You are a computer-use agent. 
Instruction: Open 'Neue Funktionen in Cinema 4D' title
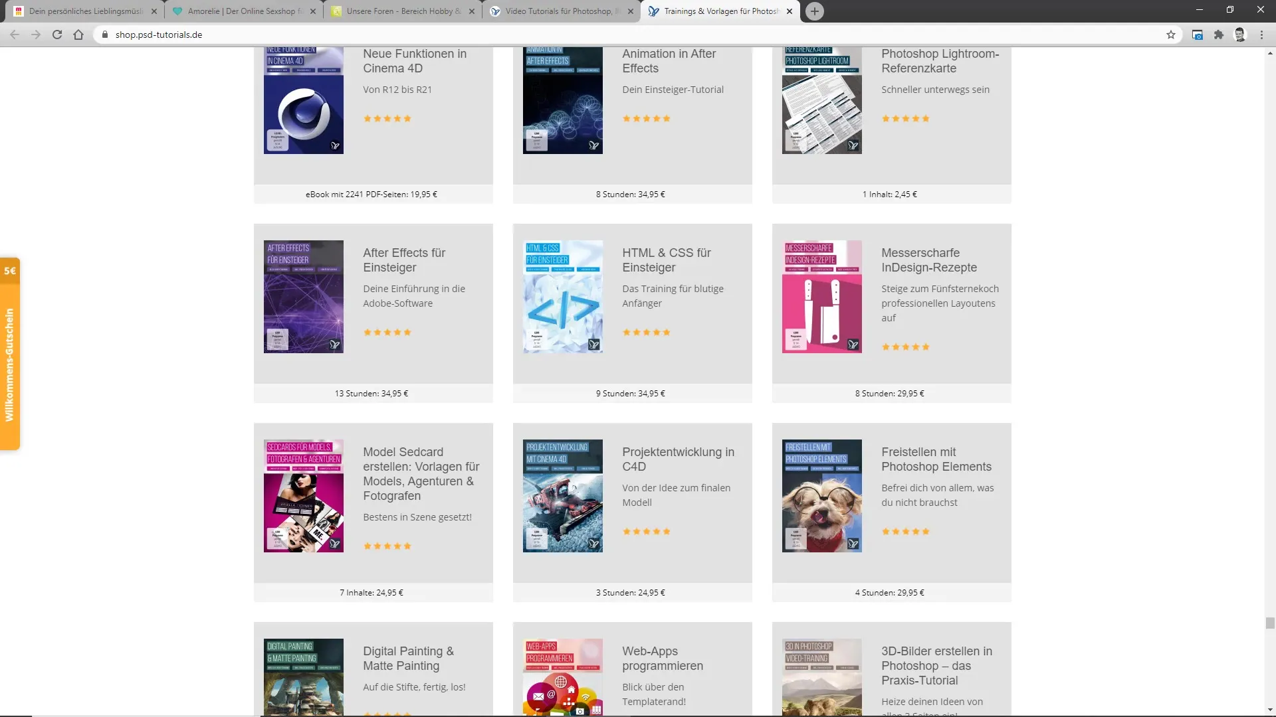pos(415,61)
